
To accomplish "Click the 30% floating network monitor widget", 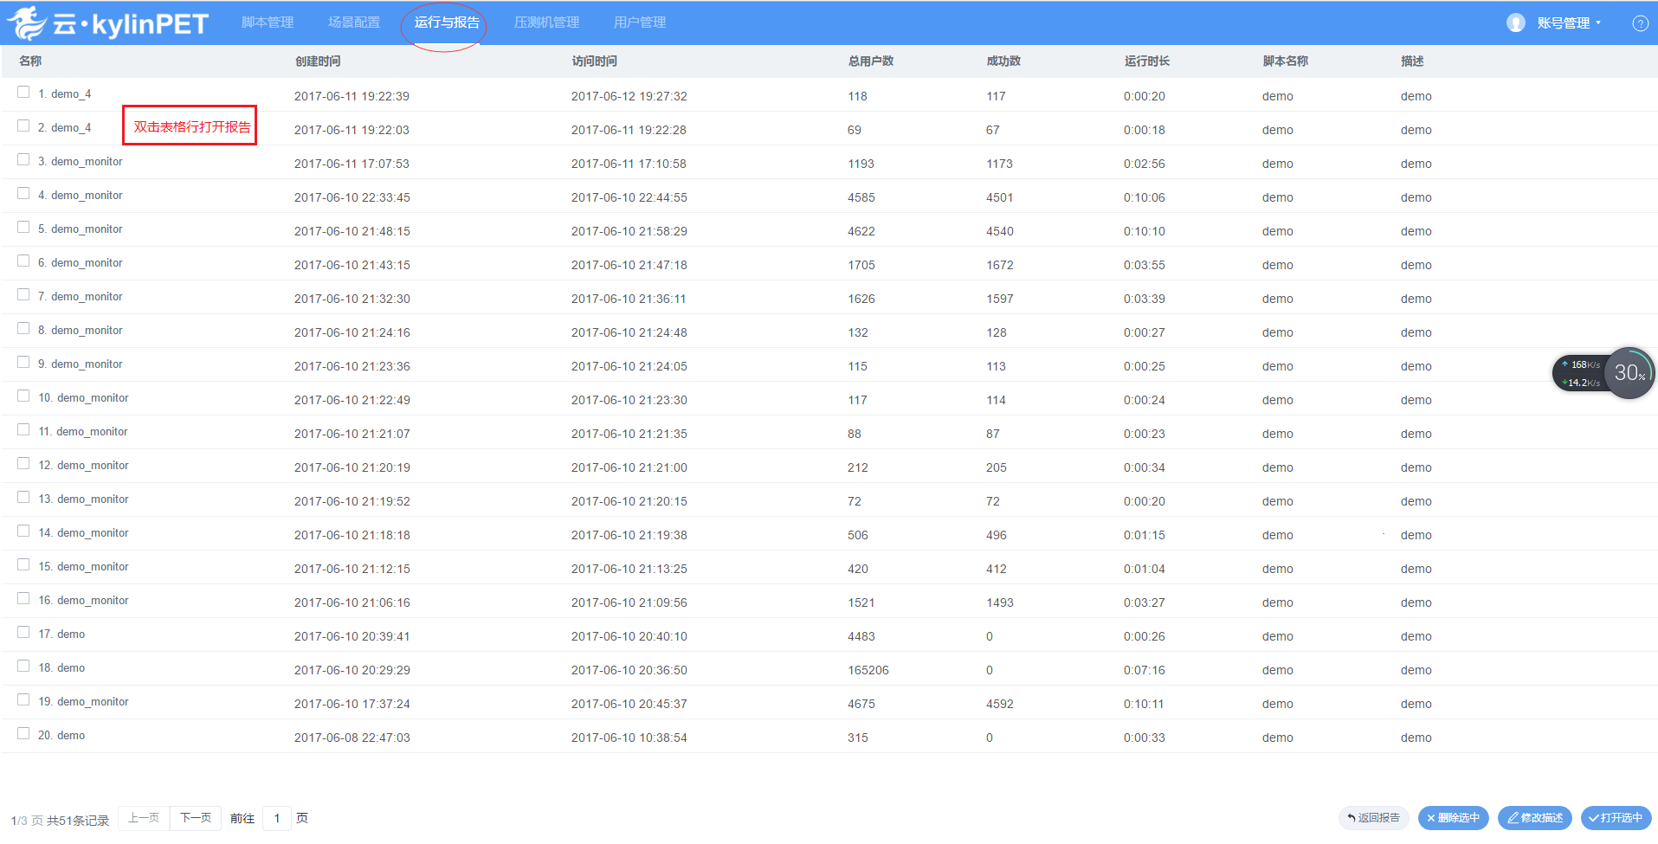I will 1629,373.
